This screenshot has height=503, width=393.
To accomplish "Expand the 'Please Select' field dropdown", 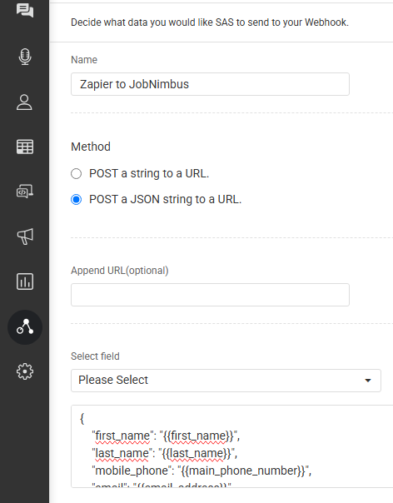I will coord(226,381).
